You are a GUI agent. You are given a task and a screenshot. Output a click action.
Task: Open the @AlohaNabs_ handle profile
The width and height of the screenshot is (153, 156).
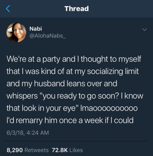coord(47,36)
